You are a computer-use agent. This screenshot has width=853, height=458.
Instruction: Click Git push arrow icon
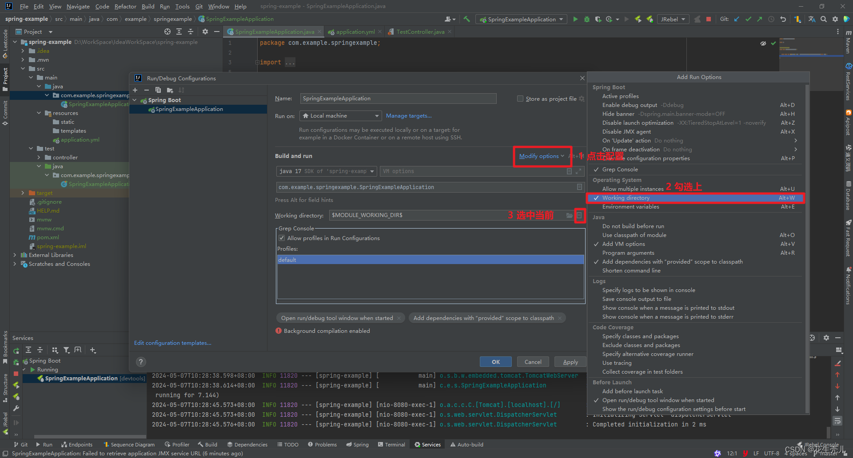click(760, 19)
